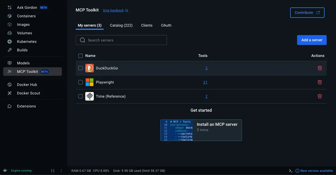
Task: Click the Kubernetes helm icon
Action: pos(10,41)
